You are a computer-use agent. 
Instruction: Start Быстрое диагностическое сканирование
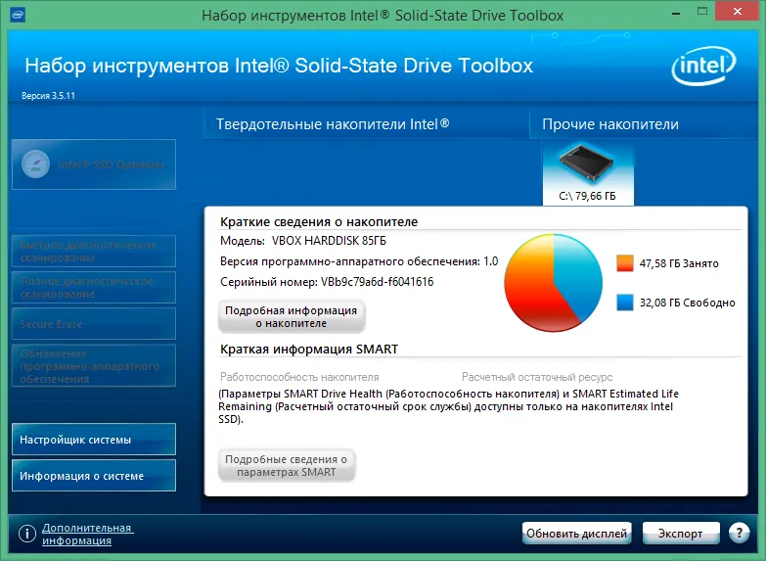(94, 251)
